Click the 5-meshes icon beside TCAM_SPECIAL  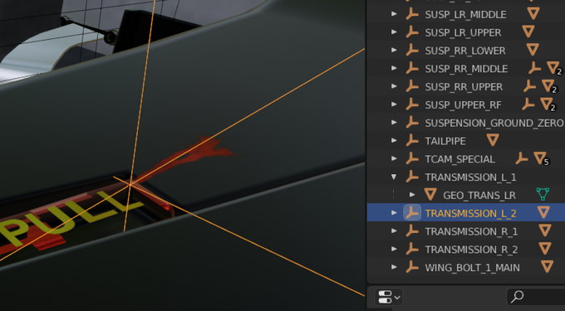point(541,158)
